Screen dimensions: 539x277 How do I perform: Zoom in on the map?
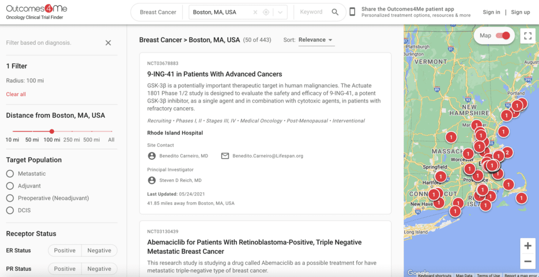(x=527, y=245)
